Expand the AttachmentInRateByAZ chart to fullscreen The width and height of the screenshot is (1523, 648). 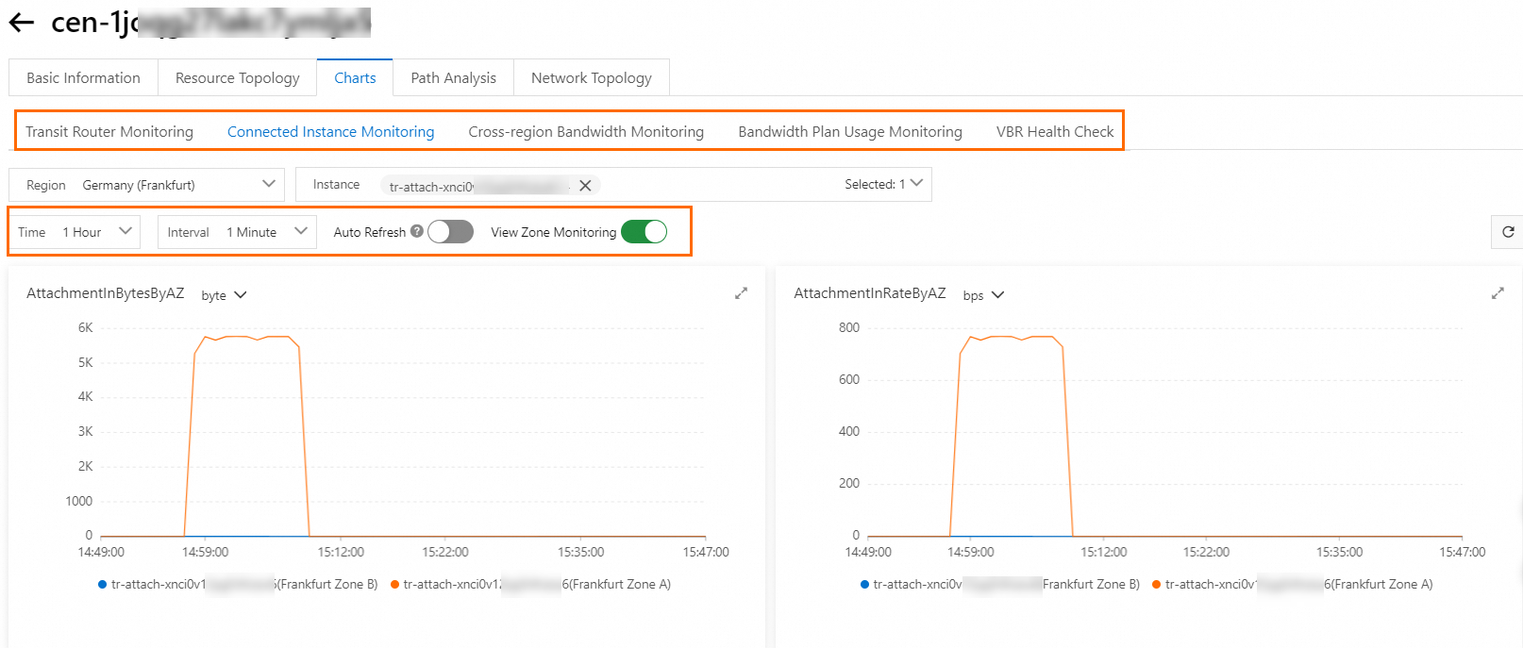1498,293
